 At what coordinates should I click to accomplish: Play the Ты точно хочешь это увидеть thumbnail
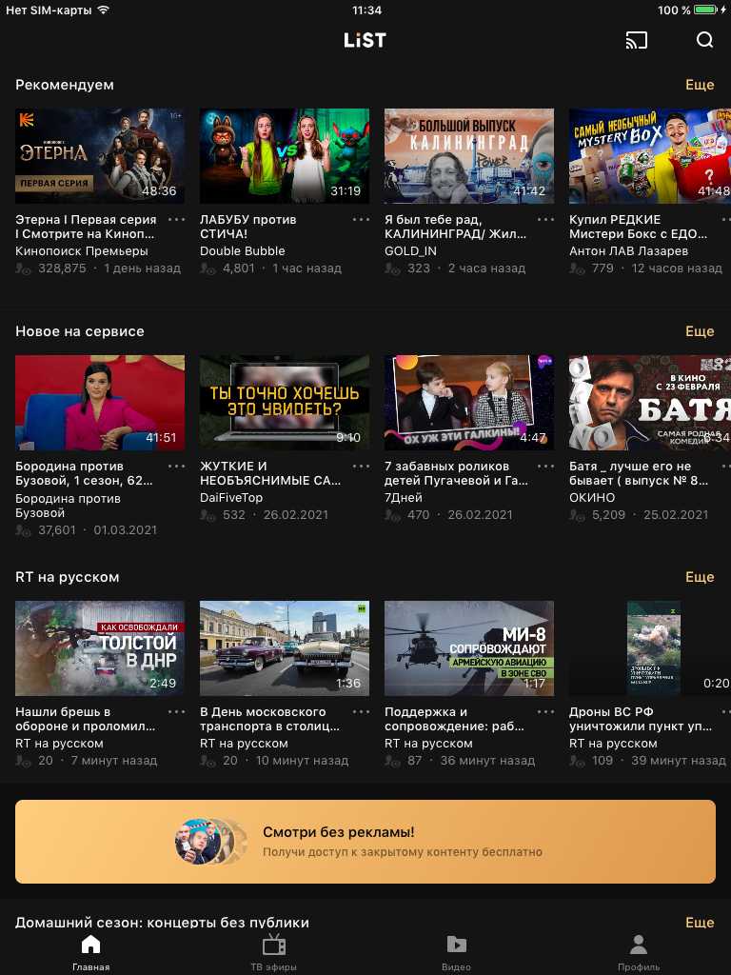(285, 403)
